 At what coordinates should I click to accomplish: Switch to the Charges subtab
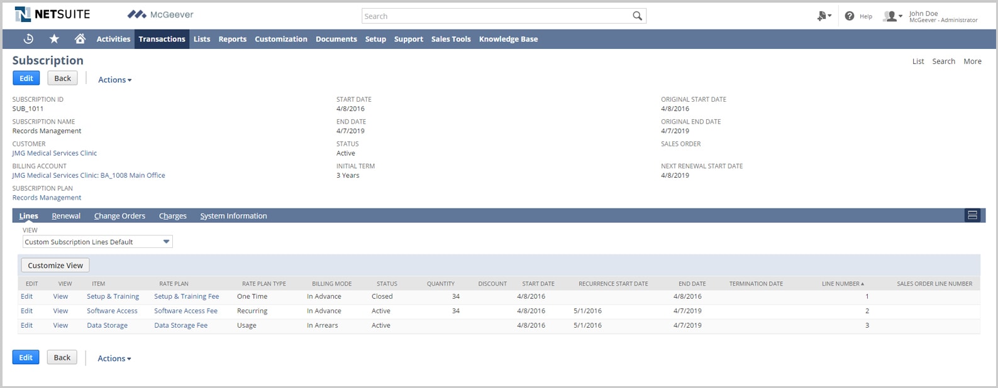[172, 216]
